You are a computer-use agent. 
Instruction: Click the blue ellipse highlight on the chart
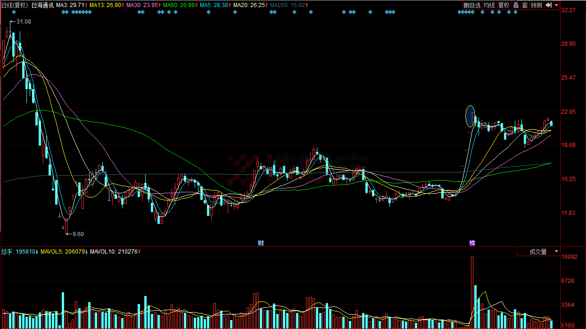click(x=470, y=116)
